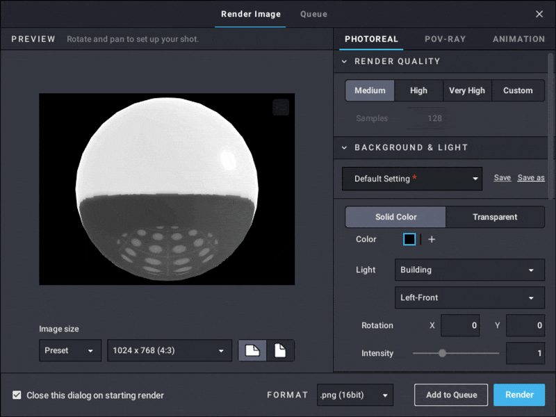This screenshot has height=417, width=556.
Task: Adjust the Intensity slider
Action: [443, 353]
